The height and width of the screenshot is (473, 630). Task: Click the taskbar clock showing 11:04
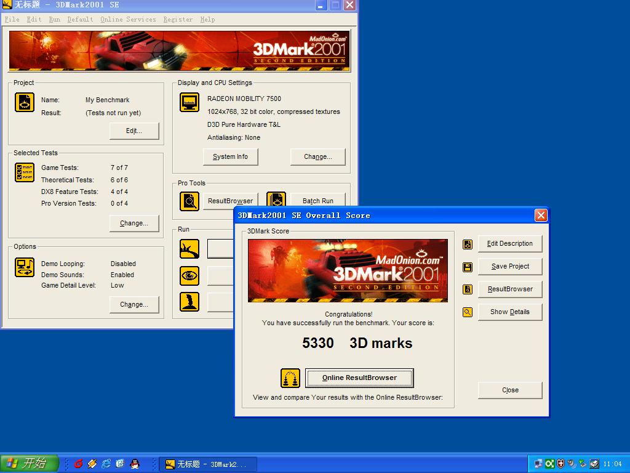click(x=612, y=464)
